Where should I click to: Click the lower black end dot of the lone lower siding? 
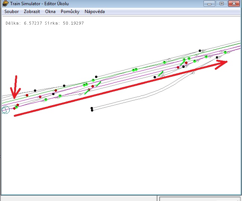point(92,110)
